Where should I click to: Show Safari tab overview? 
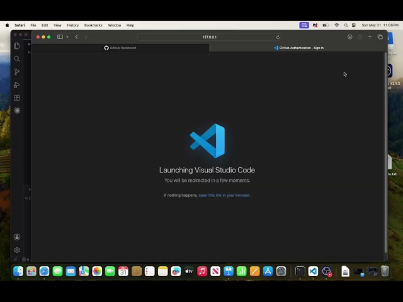[x=380, y=37]
